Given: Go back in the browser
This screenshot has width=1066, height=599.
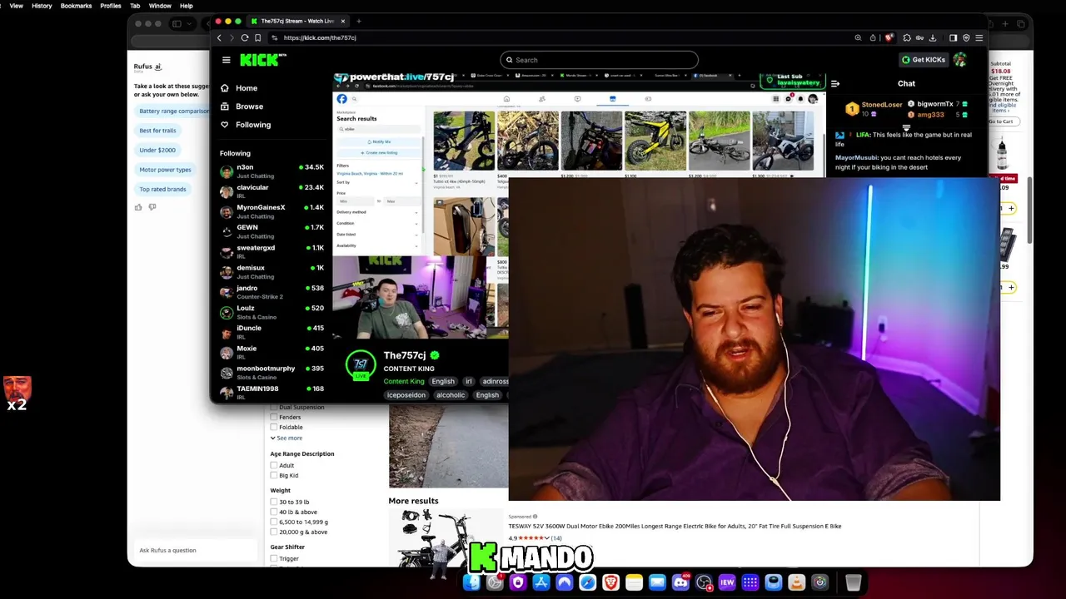Looking at the screenshot, I should point(219,37).
